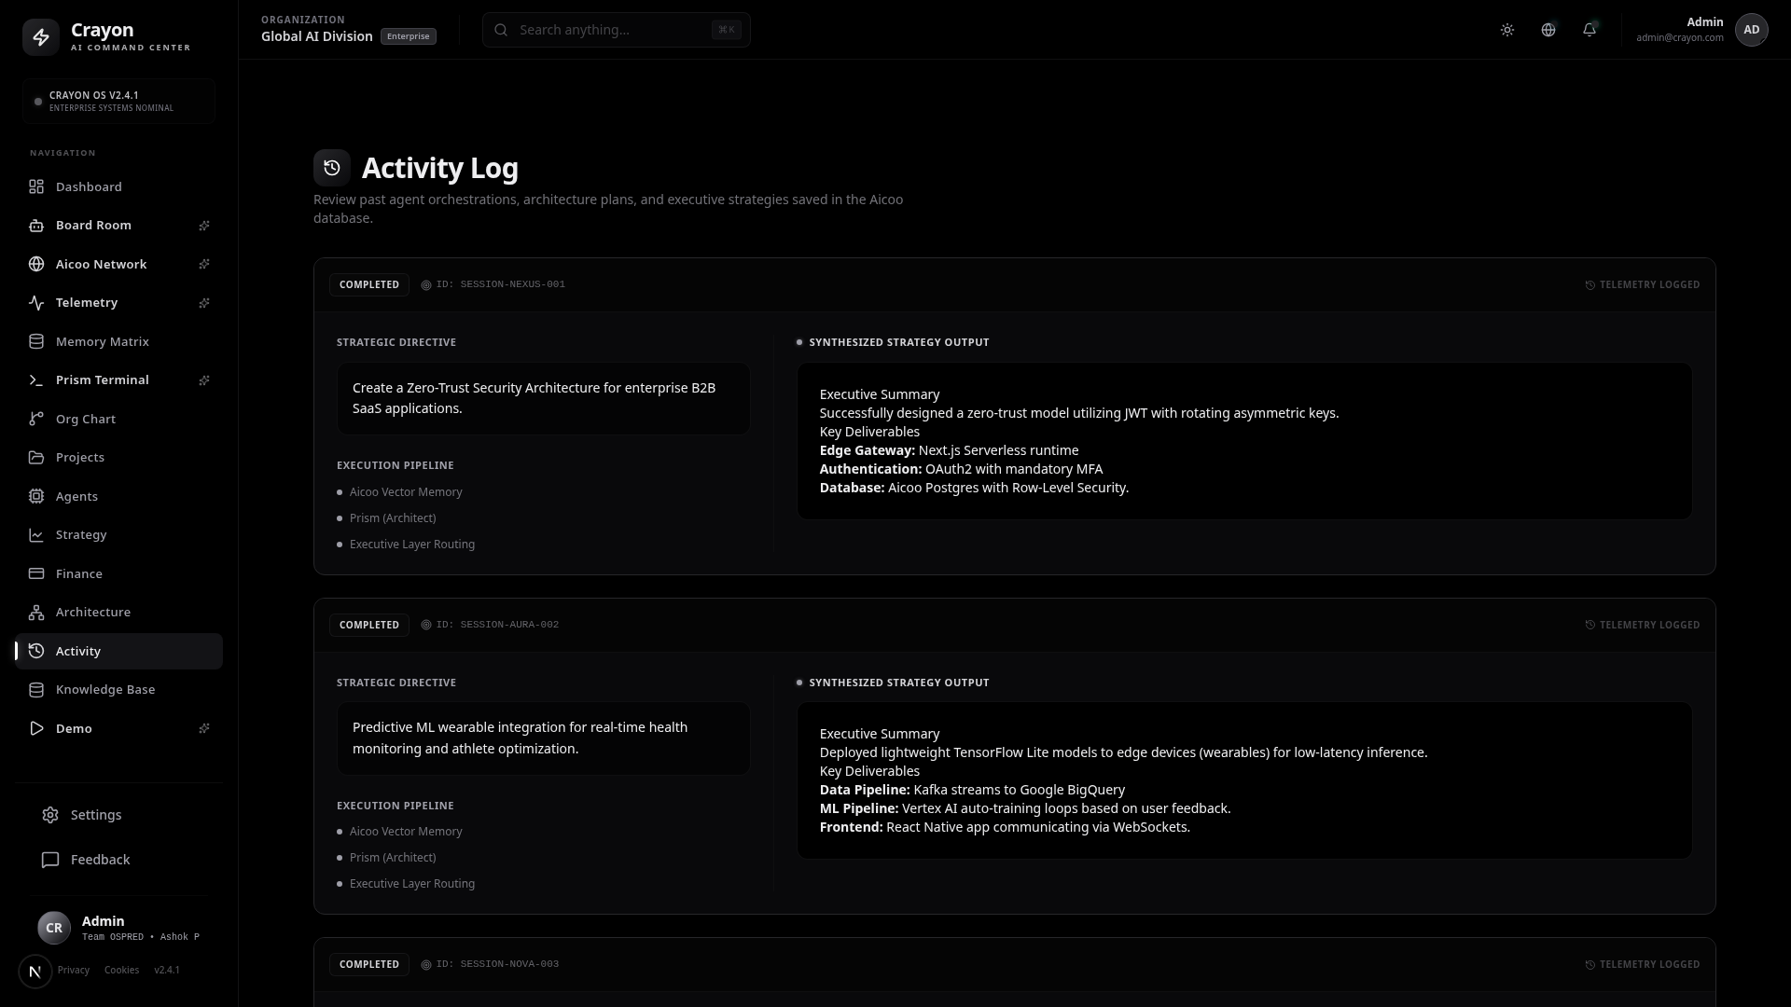Click the Team OSPRED • Ashok P text

coord(141,937)
